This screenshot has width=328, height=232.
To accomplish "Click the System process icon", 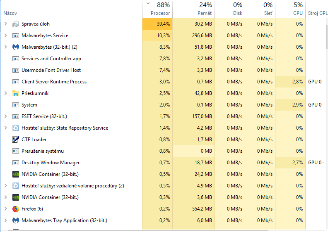I will [16, 105].
